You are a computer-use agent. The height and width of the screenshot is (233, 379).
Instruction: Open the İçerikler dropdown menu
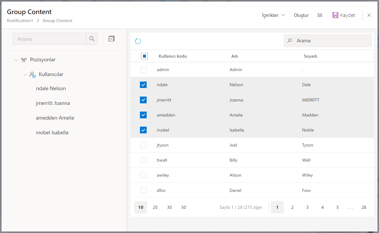(273, 15)
